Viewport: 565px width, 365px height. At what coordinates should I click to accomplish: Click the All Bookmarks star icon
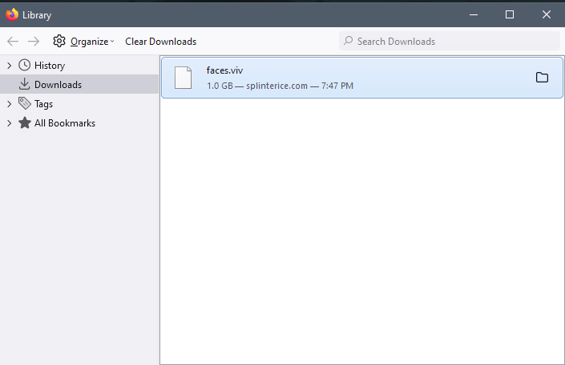(x=25, y=122)
